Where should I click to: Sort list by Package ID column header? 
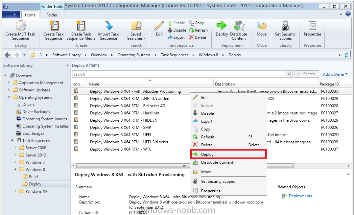(335, 84)
